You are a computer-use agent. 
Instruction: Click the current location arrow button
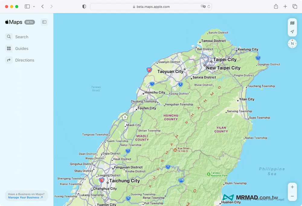click(292, 32)
